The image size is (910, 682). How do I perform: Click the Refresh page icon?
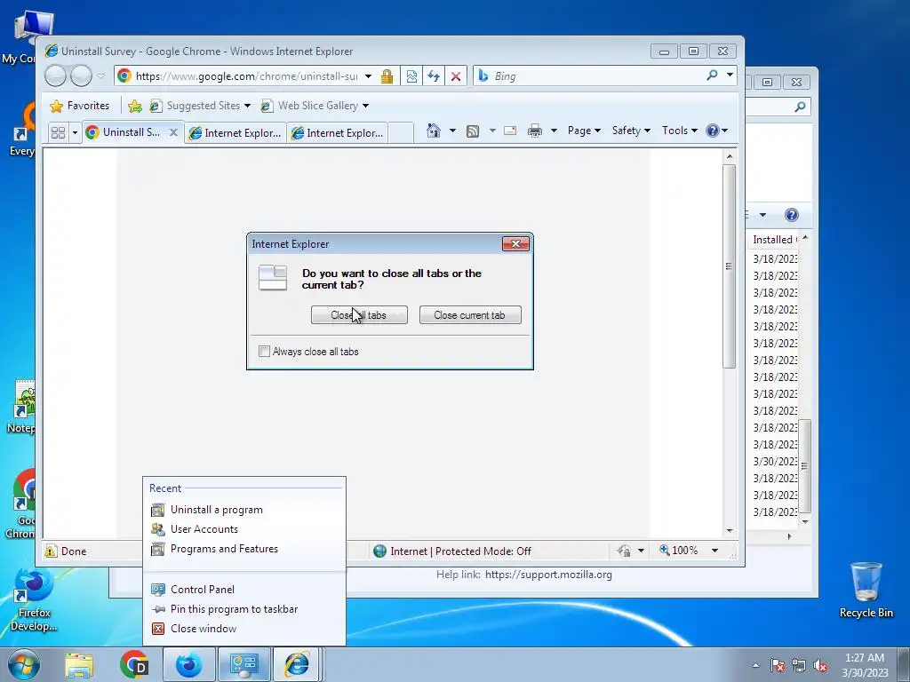[434, 76]
